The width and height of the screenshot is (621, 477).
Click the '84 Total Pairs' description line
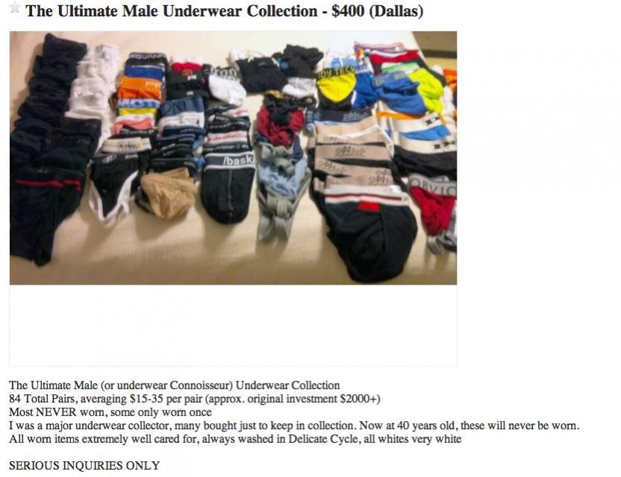coord(195,399)
